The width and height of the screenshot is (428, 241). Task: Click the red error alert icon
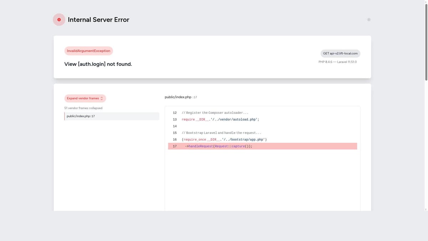[x=59, y=20]
